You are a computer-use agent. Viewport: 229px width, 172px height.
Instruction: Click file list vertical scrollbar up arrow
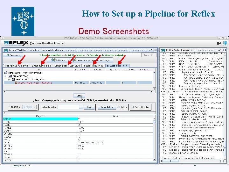(x=154, y=72)
